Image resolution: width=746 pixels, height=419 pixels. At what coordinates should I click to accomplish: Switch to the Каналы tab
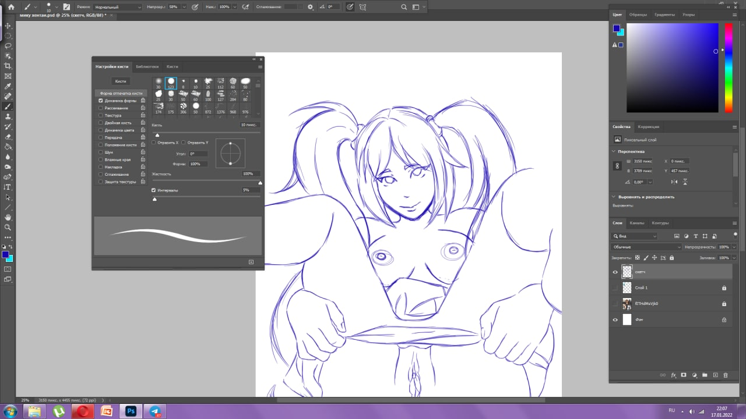(637, 223)
